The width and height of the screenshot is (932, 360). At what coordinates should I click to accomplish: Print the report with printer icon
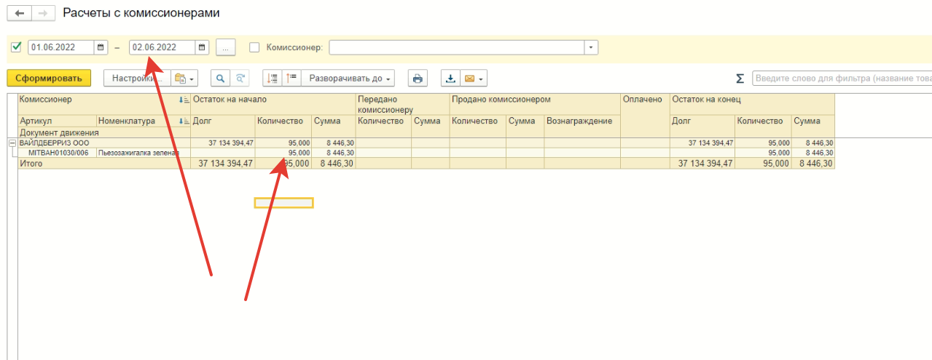[x=417, y=78]
